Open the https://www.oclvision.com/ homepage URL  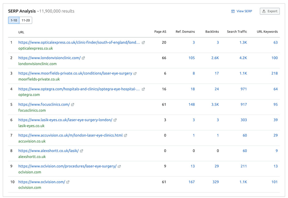[x=42, y=182]
